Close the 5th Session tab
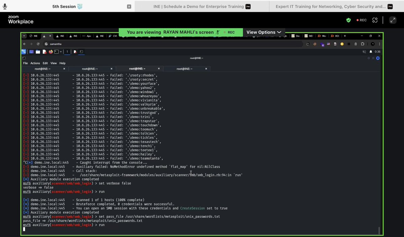The width and height of the screenshot is (404, 237). pos(129,6)
